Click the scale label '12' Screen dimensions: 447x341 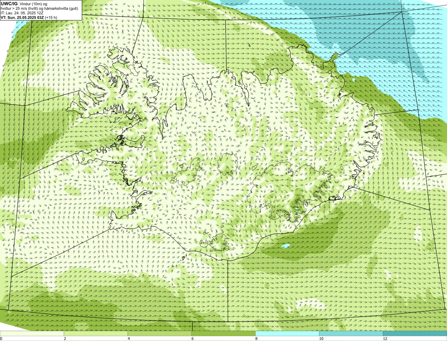click(385, 339)
